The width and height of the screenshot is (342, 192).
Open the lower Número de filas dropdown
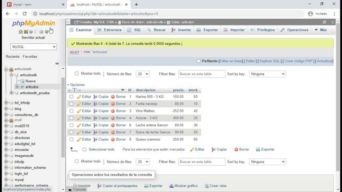pos(143,162)
